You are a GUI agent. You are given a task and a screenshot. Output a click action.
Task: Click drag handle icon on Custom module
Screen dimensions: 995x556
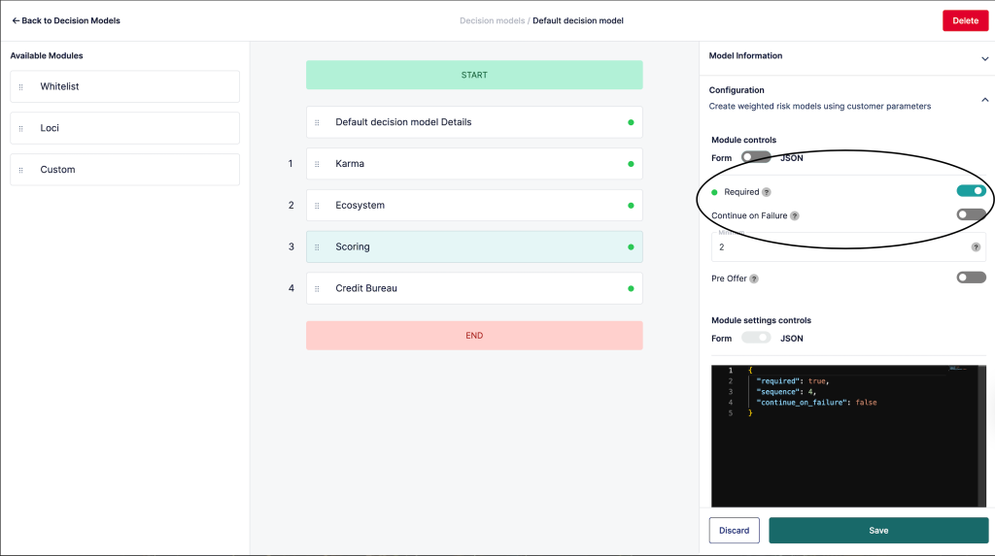coord(21,170)
